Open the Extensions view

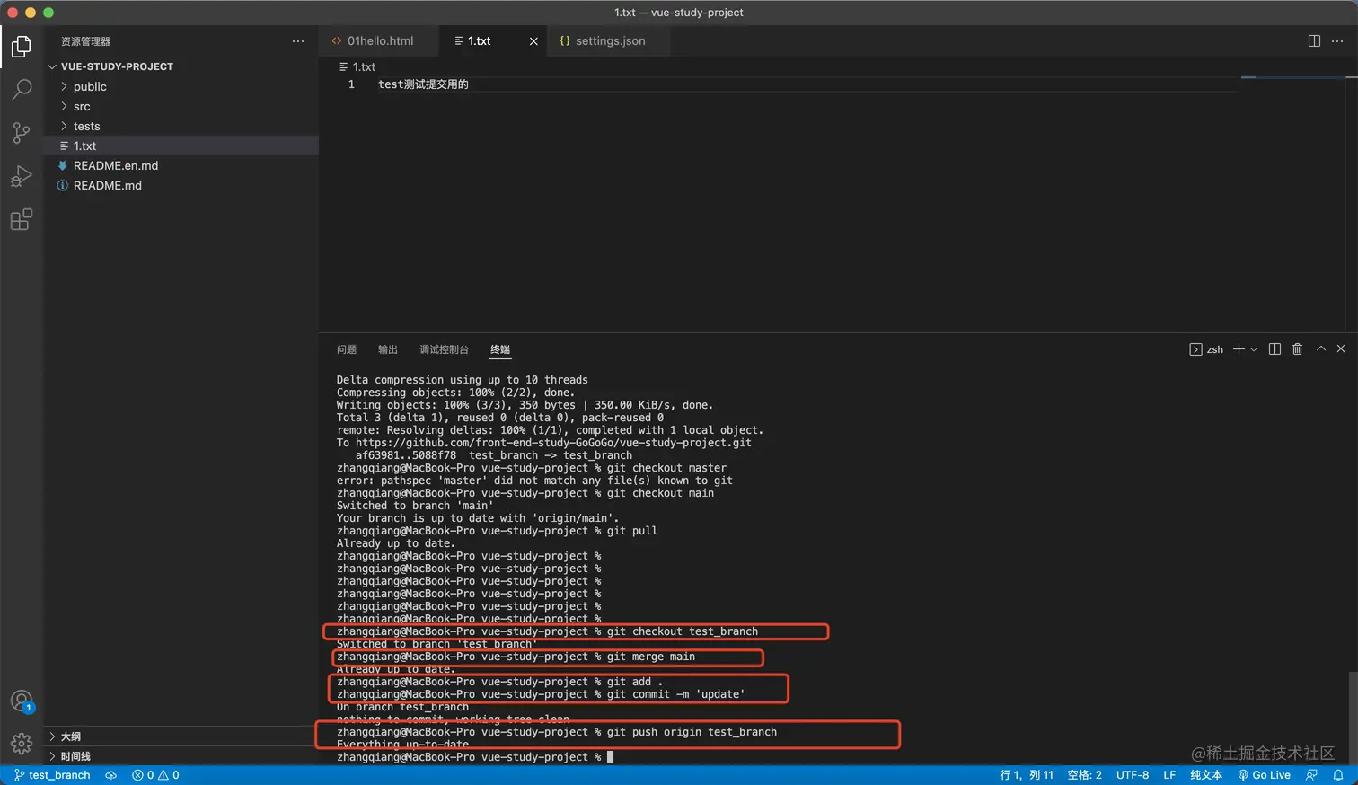coord(22,219)
